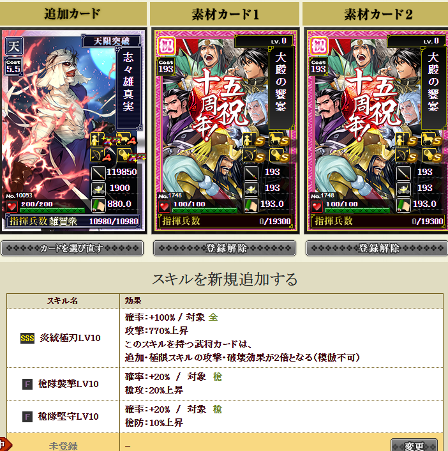Click the heart HP icon on 志々雄真実 card
This screenshot has height=451, width=448.
[x=11, y=206]
